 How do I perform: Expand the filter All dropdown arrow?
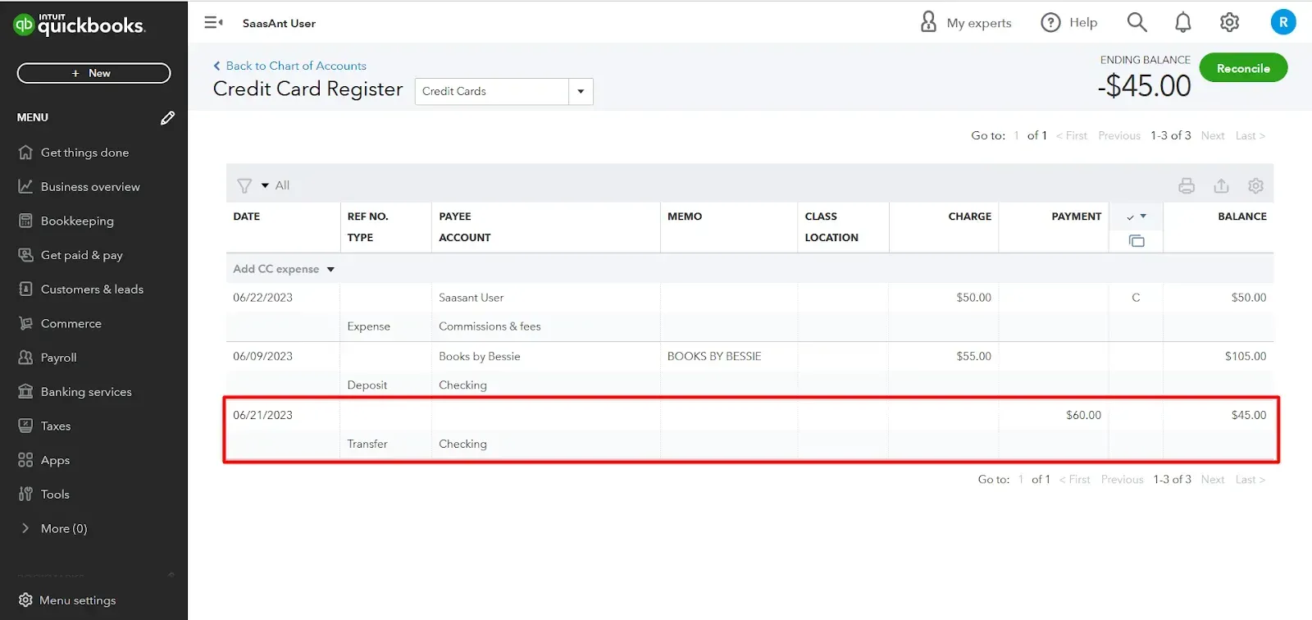click(265, 185)
